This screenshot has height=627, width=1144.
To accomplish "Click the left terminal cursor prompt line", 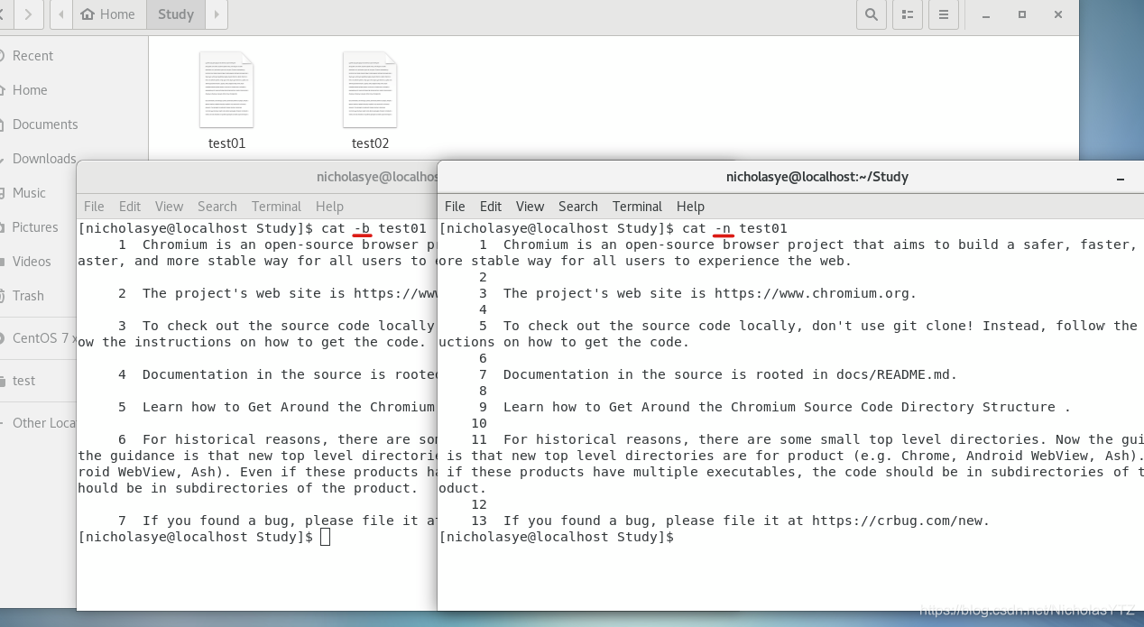I will pyautogui.click(x=205, y=537).
